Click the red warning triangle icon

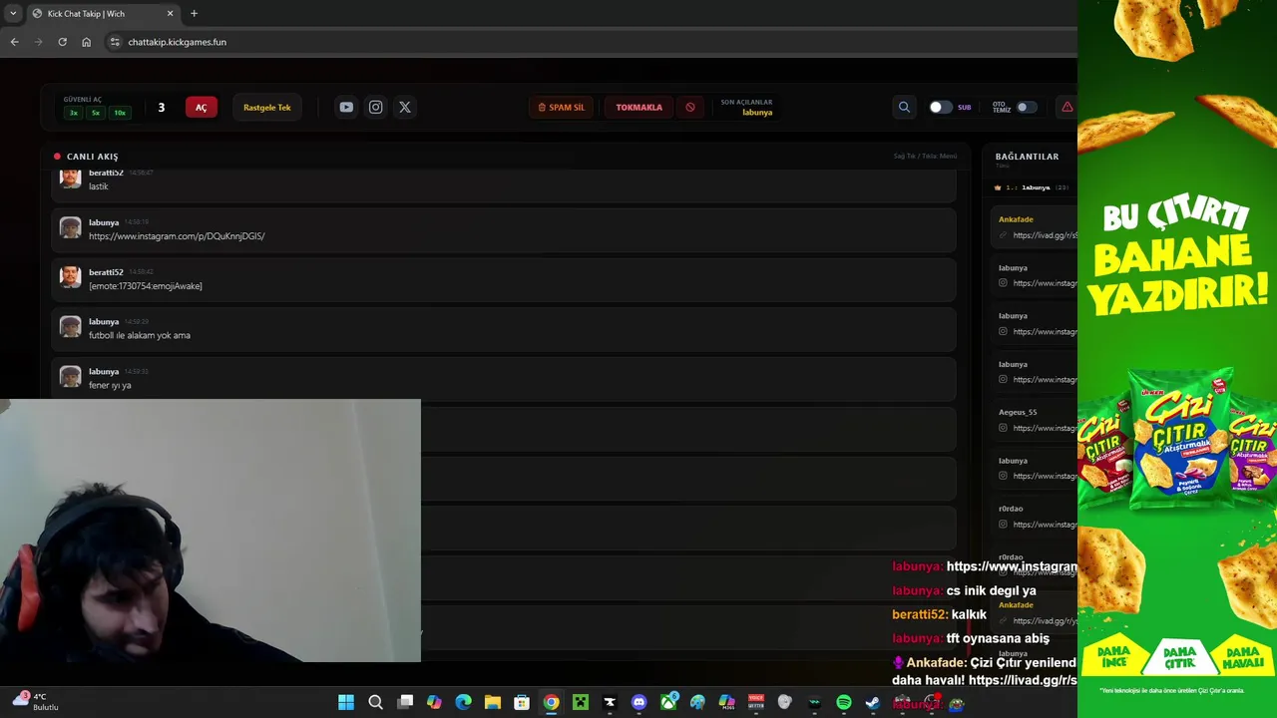coord(1066,107)
